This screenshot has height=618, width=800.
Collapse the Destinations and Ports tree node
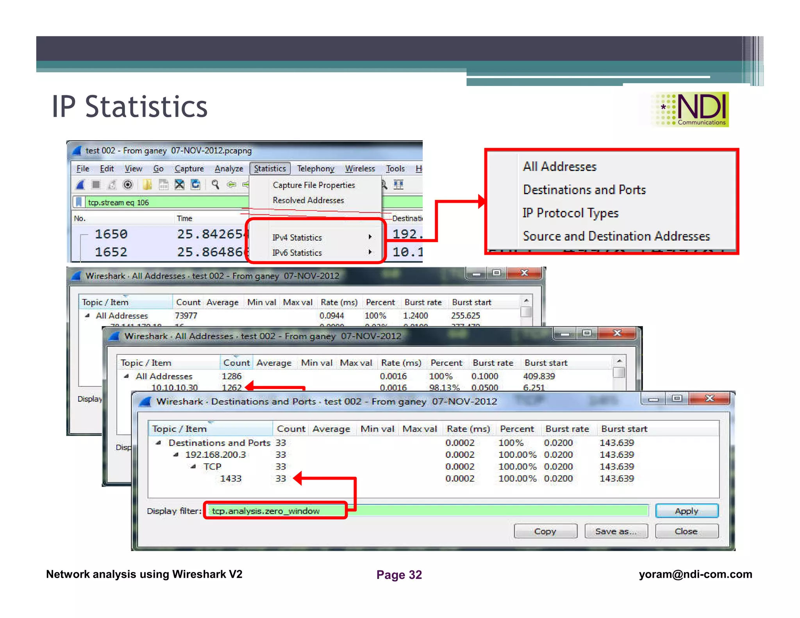click(x=158, y=443)
